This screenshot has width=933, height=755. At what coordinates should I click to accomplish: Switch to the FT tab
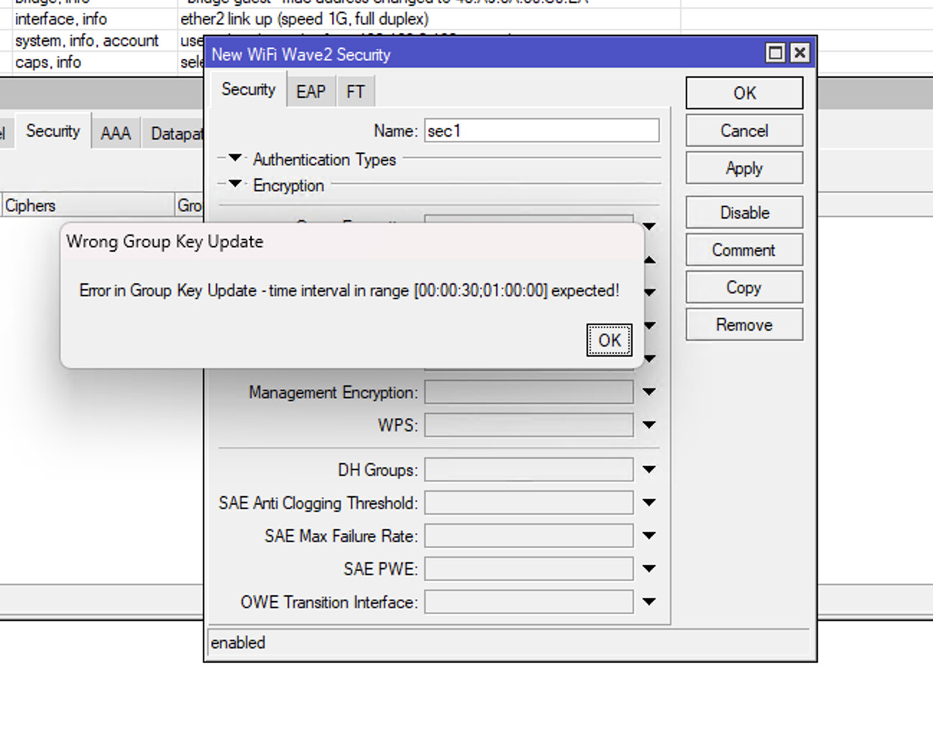[x=355, y=92]
